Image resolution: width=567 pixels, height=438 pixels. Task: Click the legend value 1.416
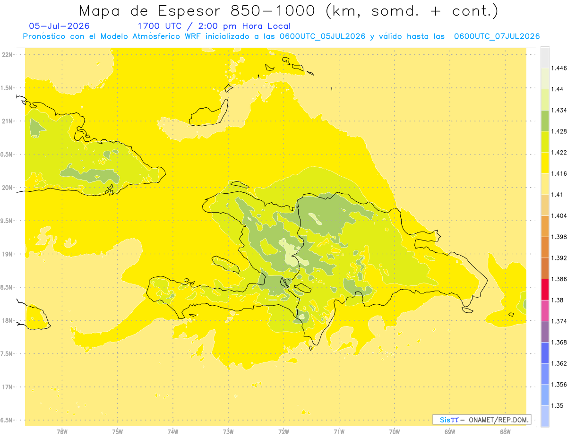(x=559, y=173)
